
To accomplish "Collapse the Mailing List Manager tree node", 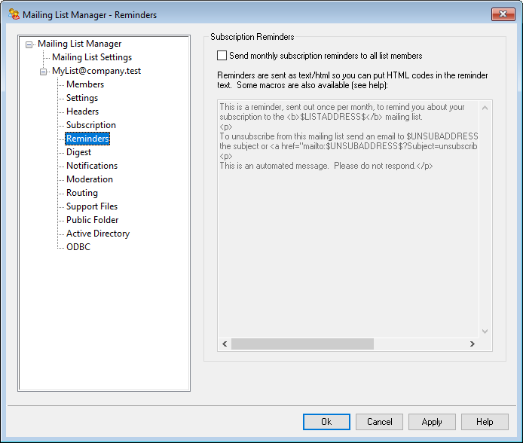I will 29,44.
